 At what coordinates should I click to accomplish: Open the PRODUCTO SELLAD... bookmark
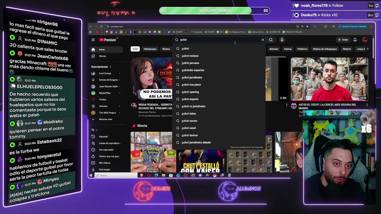point(293,32)
